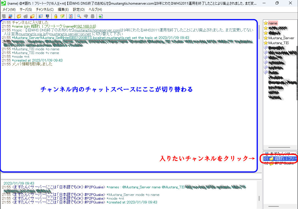298x209 pixels.
Task: Click the notepad with pencil toolbar icon
Action: pos(62,16)
